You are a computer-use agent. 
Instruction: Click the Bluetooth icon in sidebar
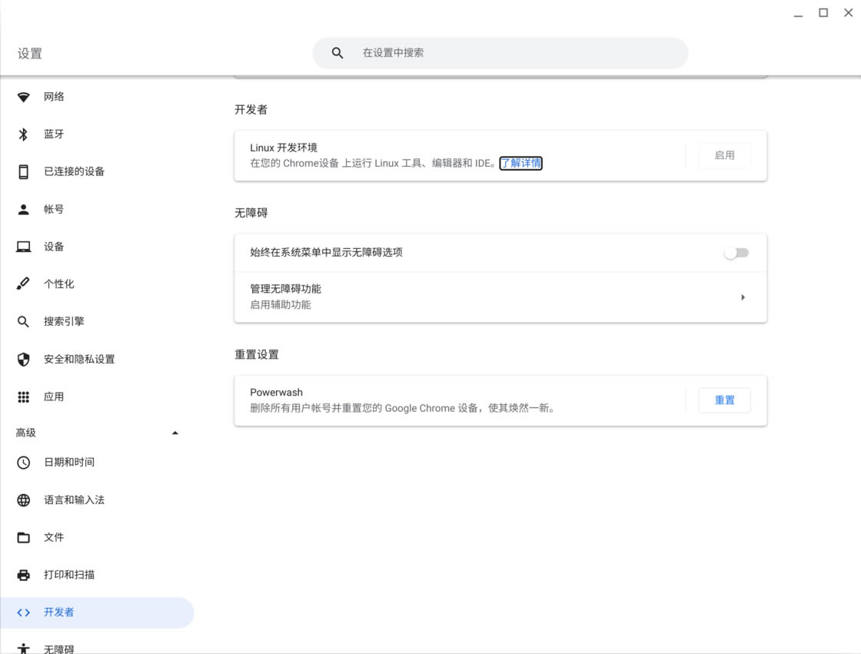pyautogui.click(x=24, y=134)
